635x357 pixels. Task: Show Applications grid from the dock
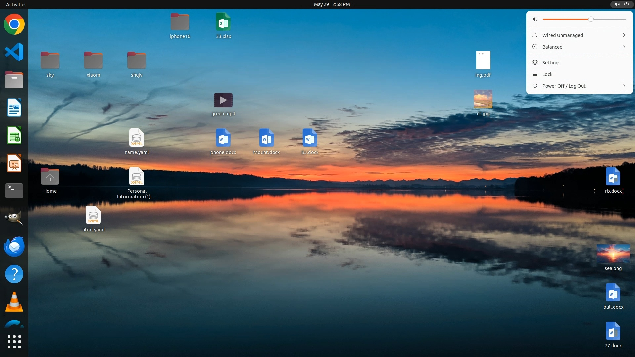coord(14,342)
